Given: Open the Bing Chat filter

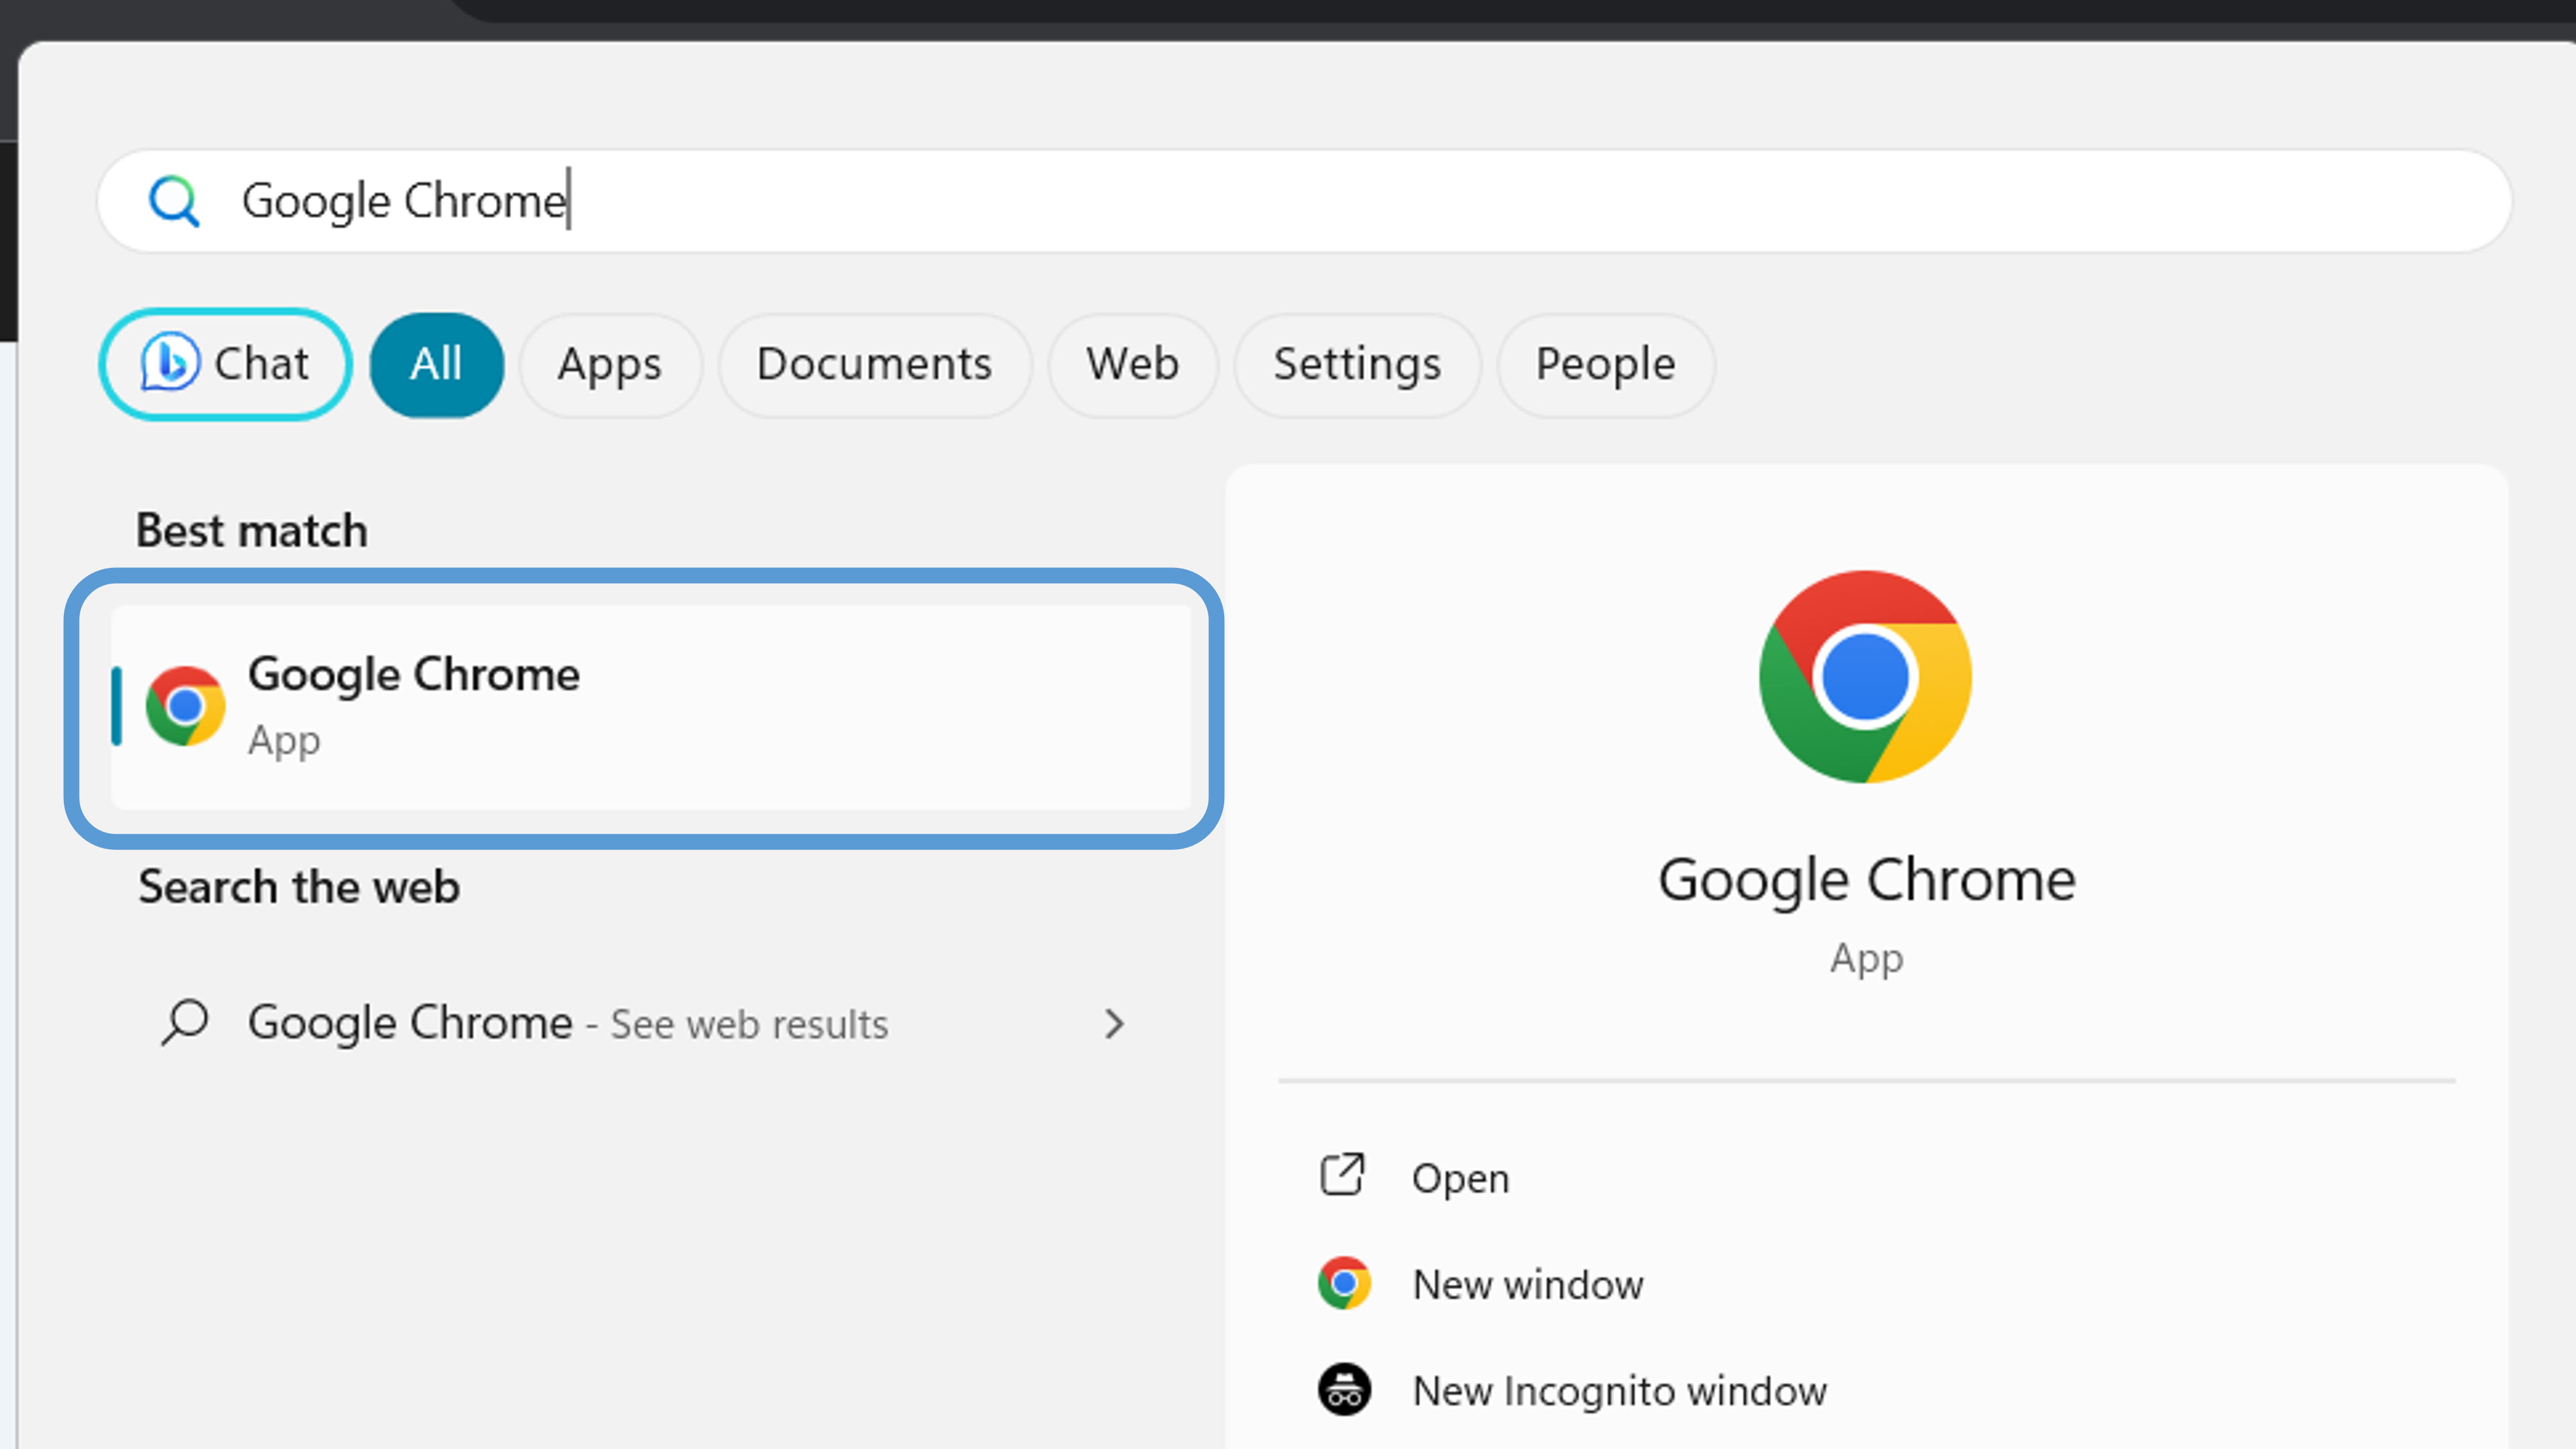Looking at the screenshot, I should [x=225, y=364].
